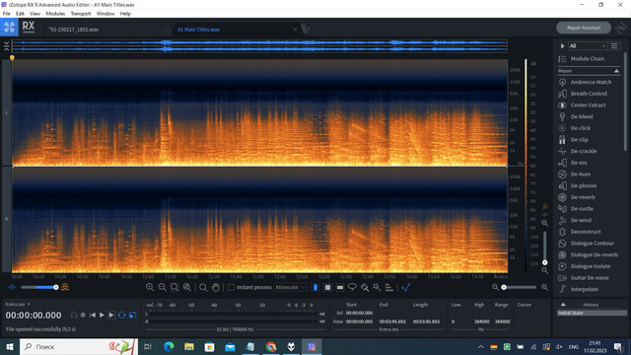This screenshot has height=355, width=631.
Task: Toggle headphone input monitoring
Action: (74, 316)
